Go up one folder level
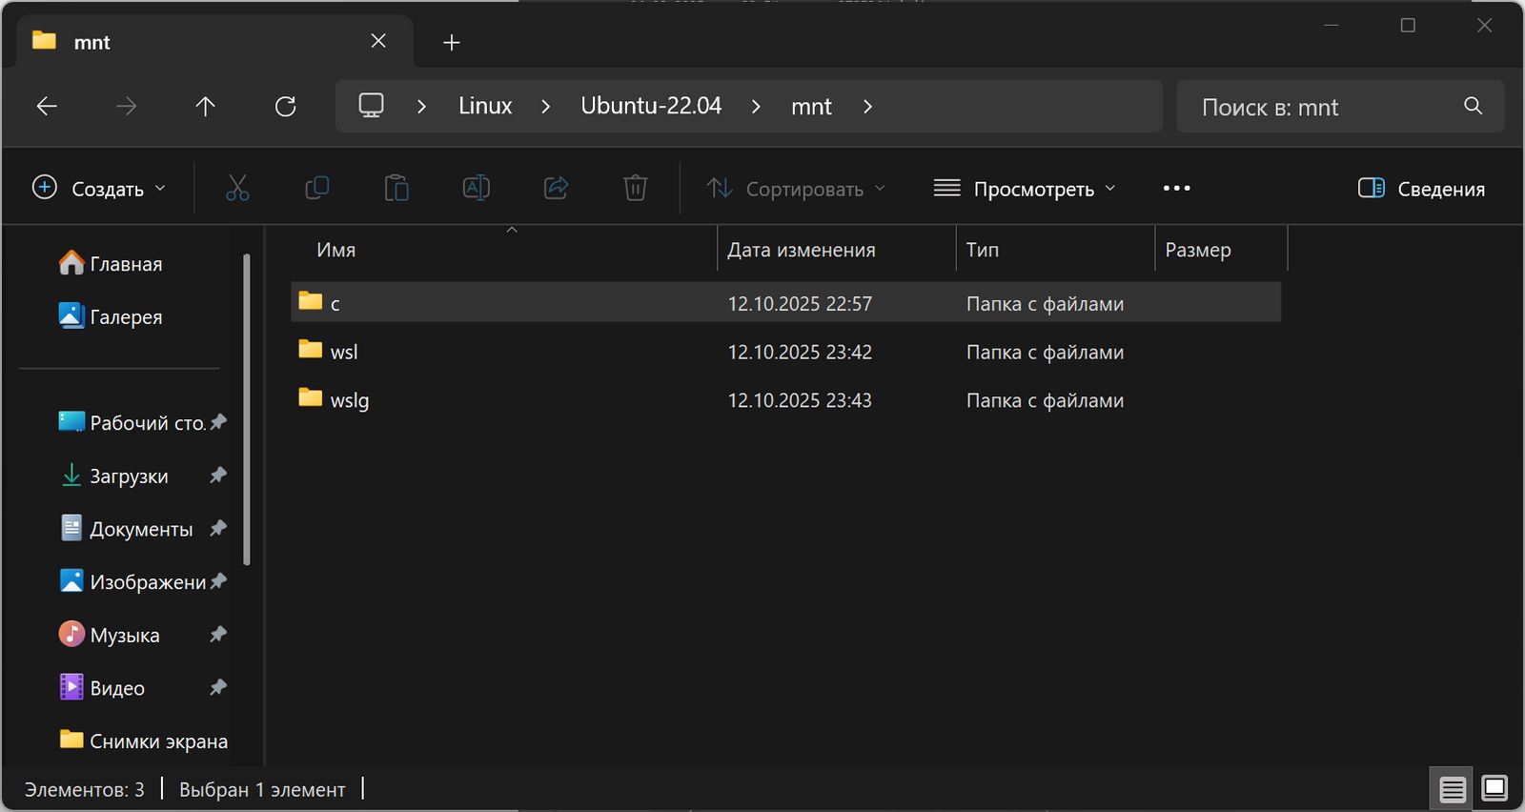The width and height of the screenshot is (1525, 812). (x=205, y=107)
